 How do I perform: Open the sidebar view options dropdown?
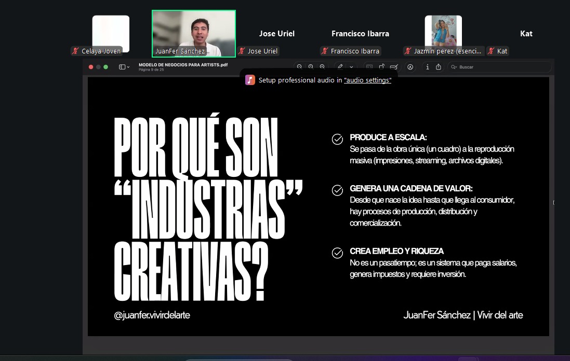tap(124, 67)
